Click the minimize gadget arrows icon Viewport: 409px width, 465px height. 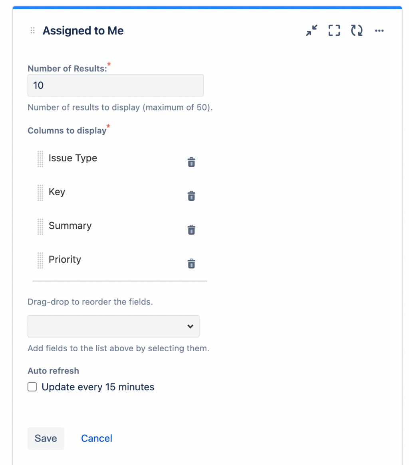click(312, 31)
